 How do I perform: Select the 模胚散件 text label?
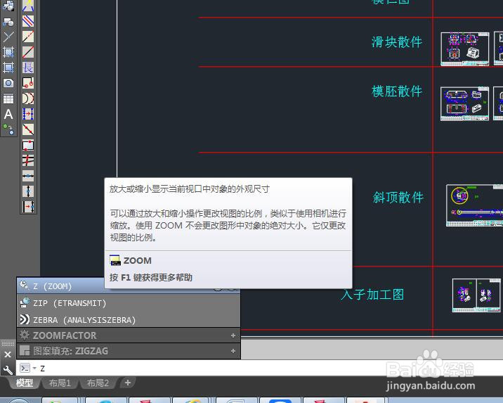pyautogui.click(x=397, y=91)
